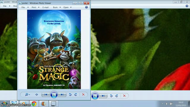Expand the File dropdown arrow in background window
The width and height of the screenshot is (190, 107).
click(9, 6)
